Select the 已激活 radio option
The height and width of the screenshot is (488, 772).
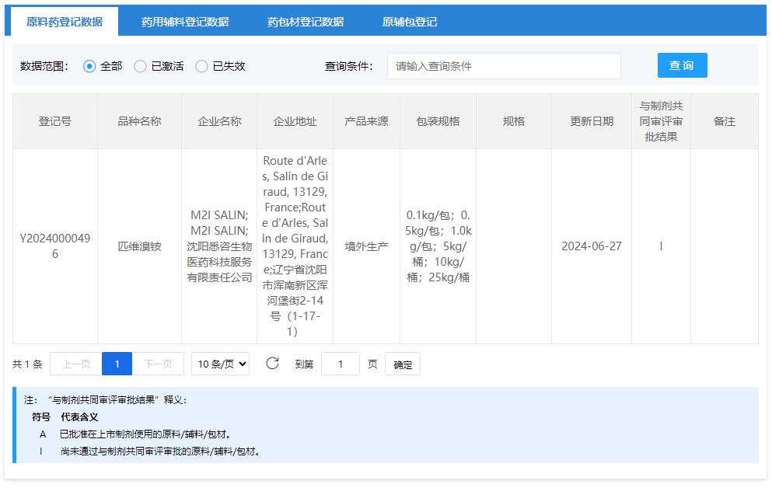141,66
